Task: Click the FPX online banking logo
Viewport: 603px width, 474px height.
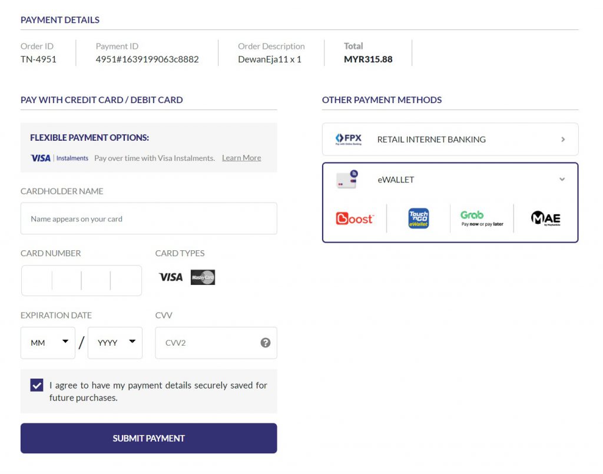Action: tap(348, 140)
